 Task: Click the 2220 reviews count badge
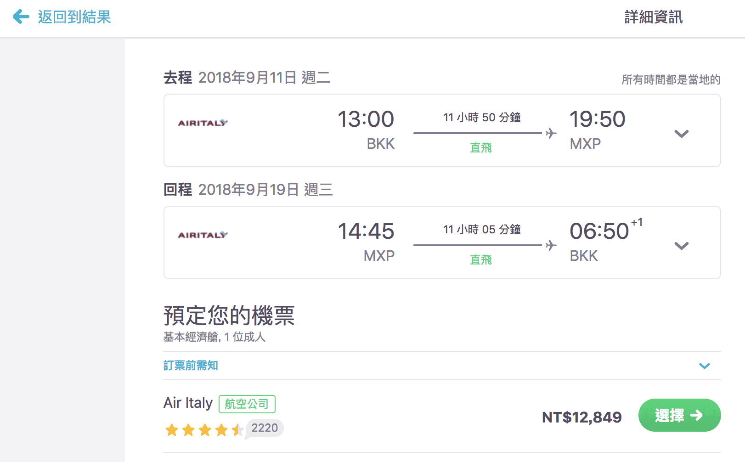coord(264,428)
